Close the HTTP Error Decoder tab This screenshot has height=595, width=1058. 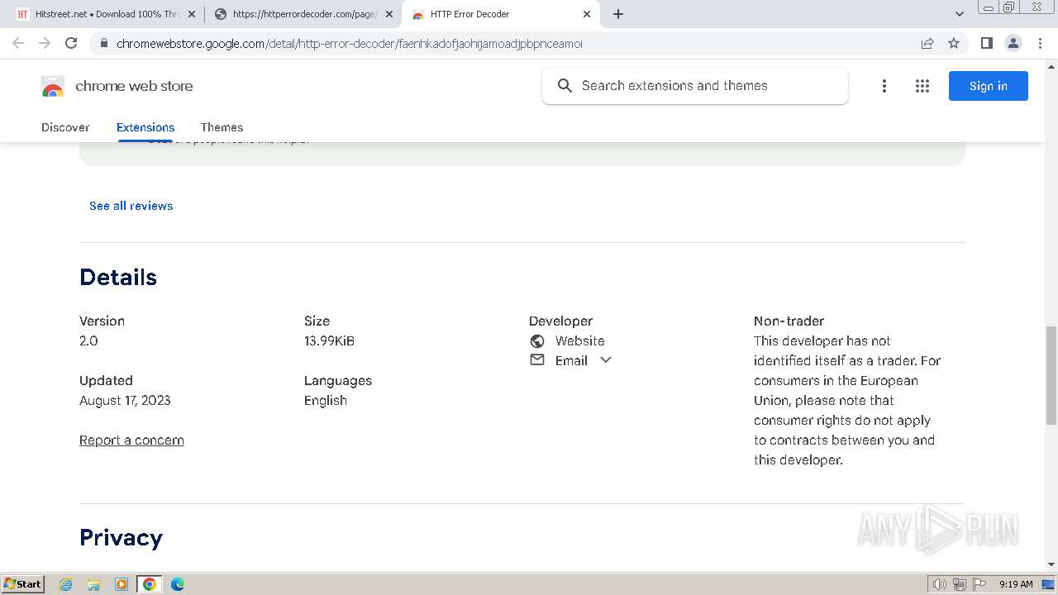coord(587,14)
